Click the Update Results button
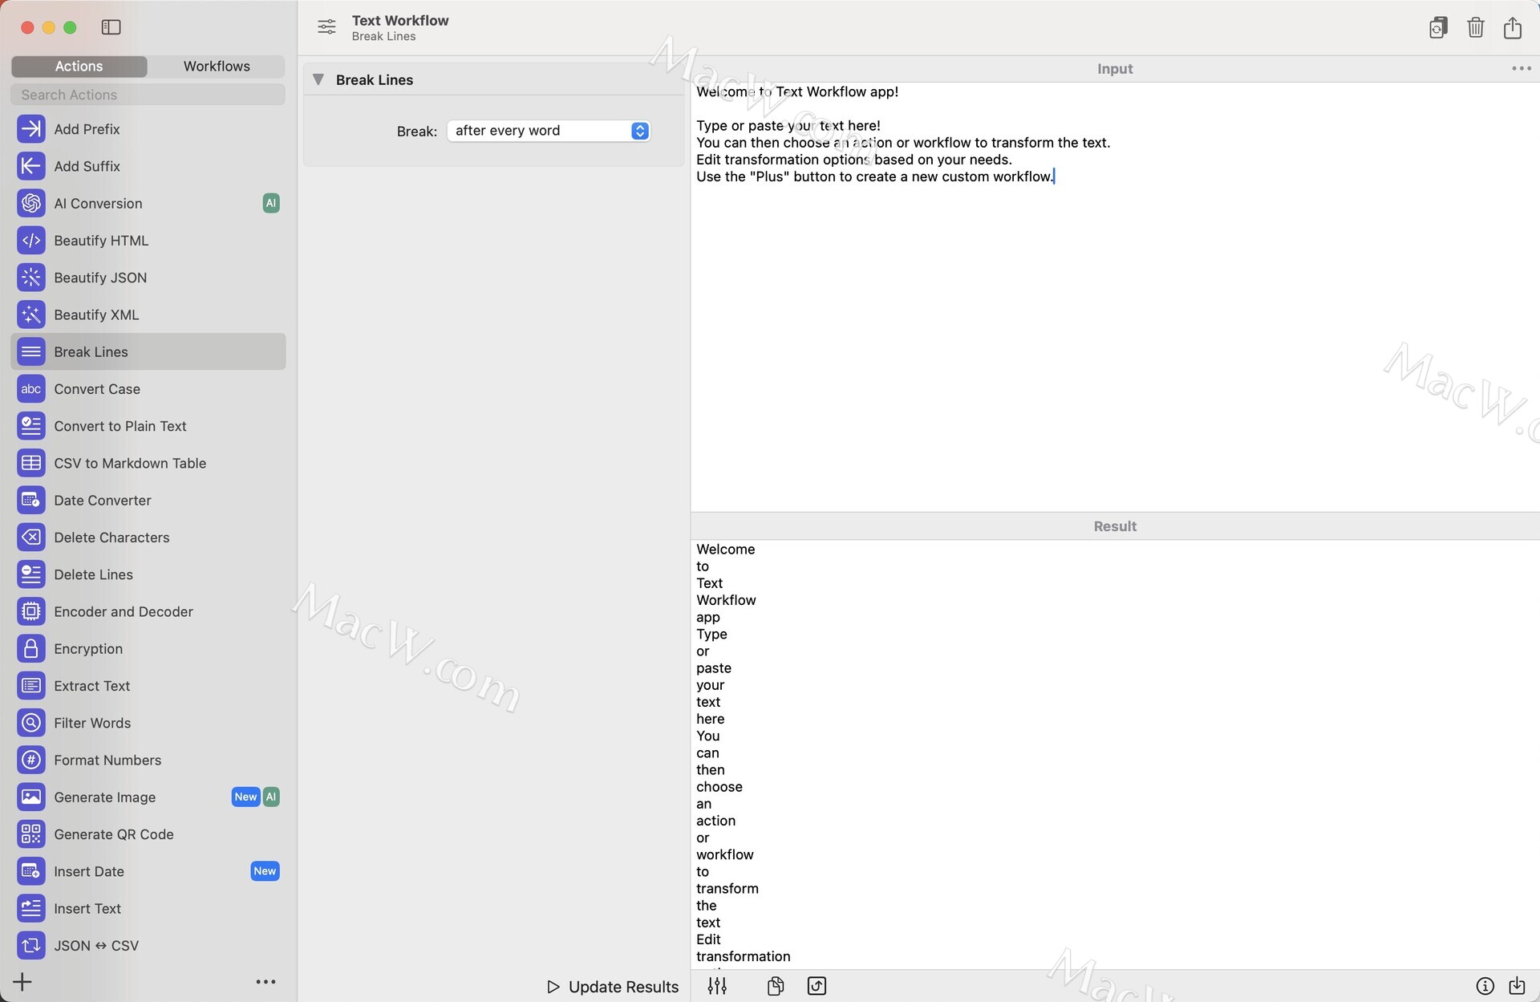The width and height of the screenshot is (1540, 1002). pyautogui.click(x=613, y=987)
